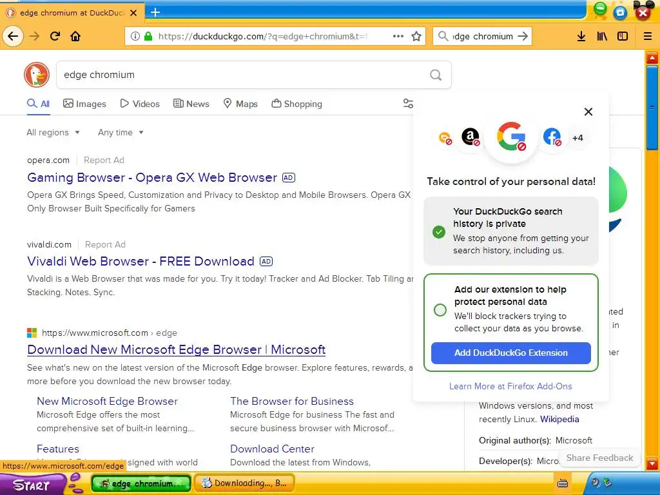This screenshot has height=495, width=660.
Task: Bookmark this page with the star
Action: pyautogui.click(x=416, y=36)
